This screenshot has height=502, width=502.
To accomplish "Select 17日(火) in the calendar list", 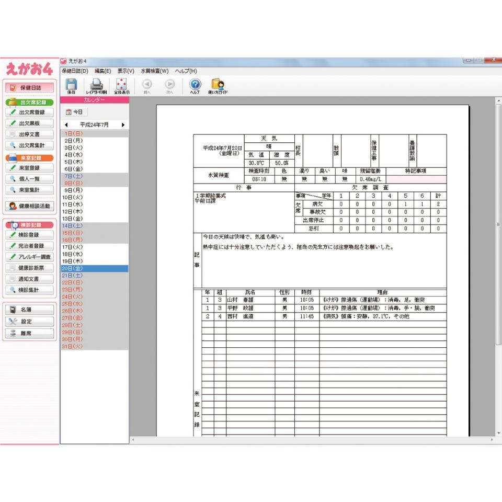I will tap(71, 247).
